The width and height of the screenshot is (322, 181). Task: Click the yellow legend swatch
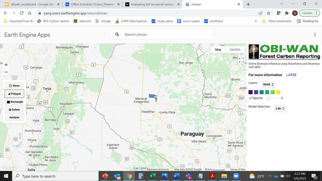(x=278, y=92)
